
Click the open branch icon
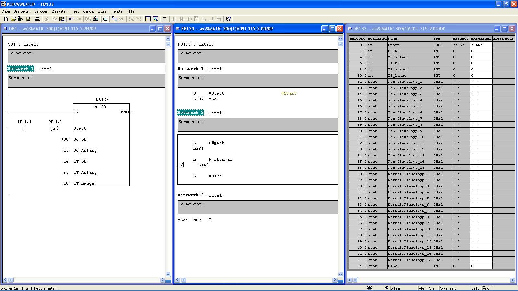204,19
